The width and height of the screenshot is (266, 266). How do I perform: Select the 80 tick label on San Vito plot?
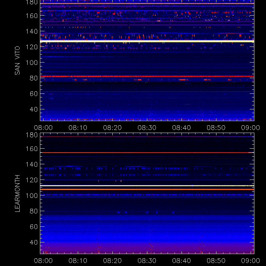click(34, 78)
